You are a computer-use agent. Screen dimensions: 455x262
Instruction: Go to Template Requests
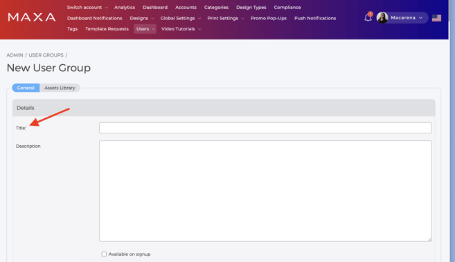click(107, 29)
